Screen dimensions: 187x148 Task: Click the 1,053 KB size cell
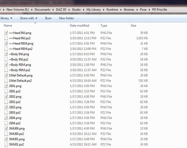pos(142,38)
